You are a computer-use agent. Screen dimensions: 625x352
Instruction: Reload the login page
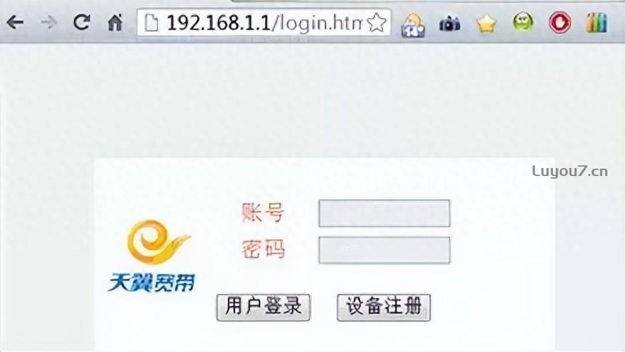click(82, 22)
